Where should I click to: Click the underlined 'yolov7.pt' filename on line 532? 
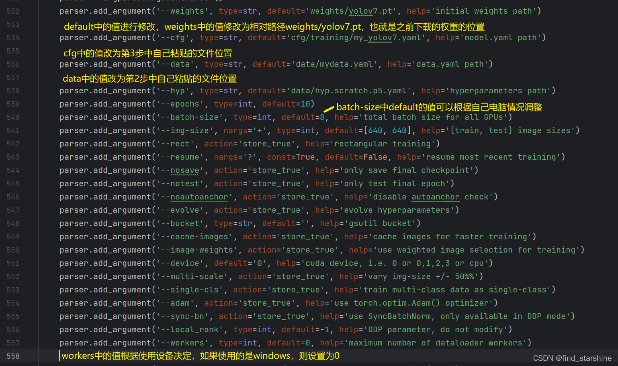tap(370, 11)
